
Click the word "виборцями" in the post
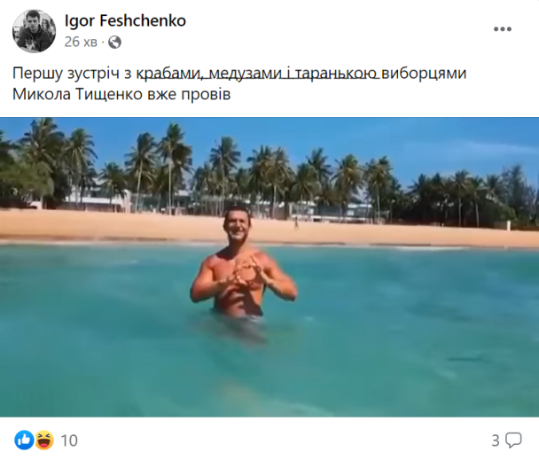point(424,74)
